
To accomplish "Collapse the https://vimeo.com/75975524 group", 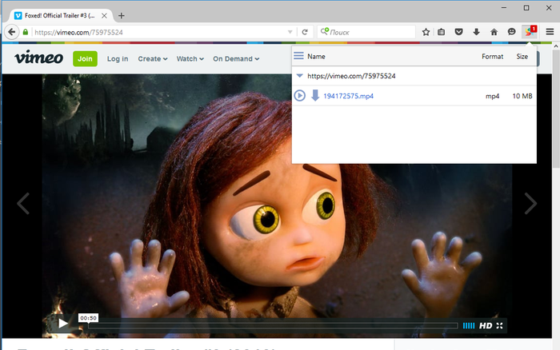I will pos(300,76).
